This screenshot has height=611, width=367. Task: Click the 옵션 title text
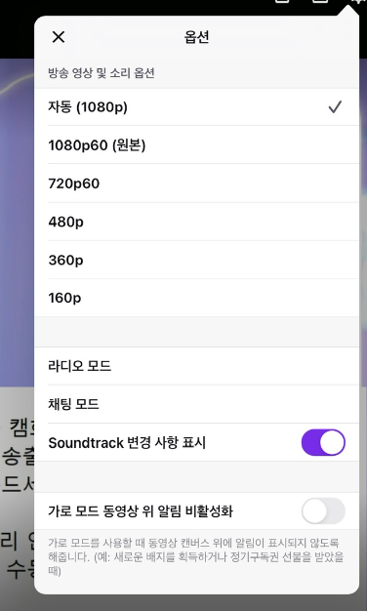click(x=197, y=37)
